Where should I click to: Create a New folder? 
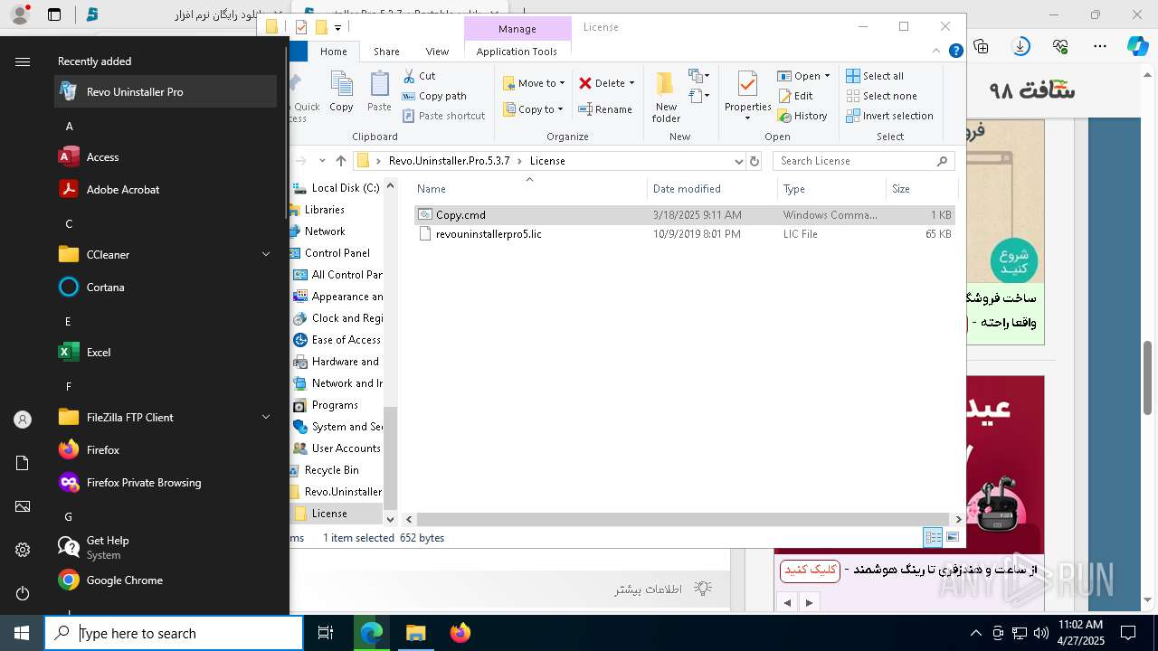point(666,97)
